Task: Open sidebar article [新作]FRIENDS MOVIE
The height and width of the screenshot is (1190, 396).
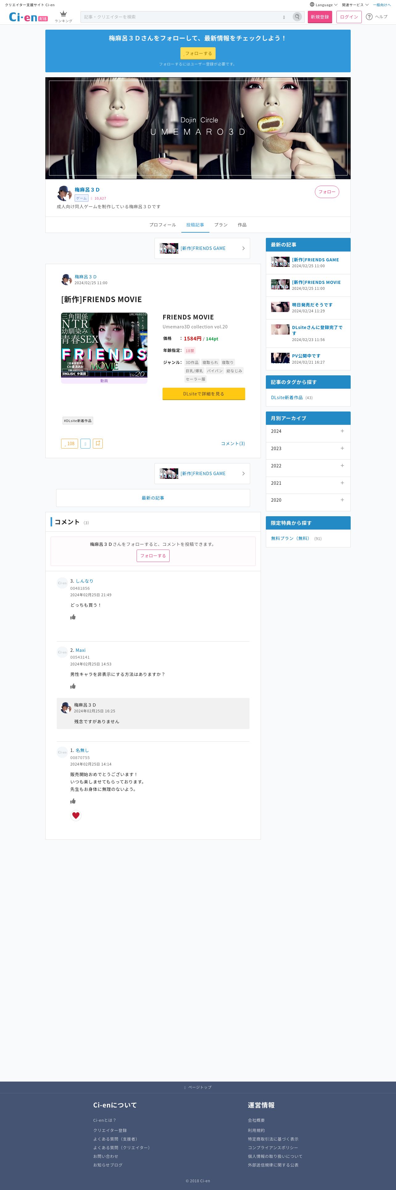Action: [x=316, y=282]
